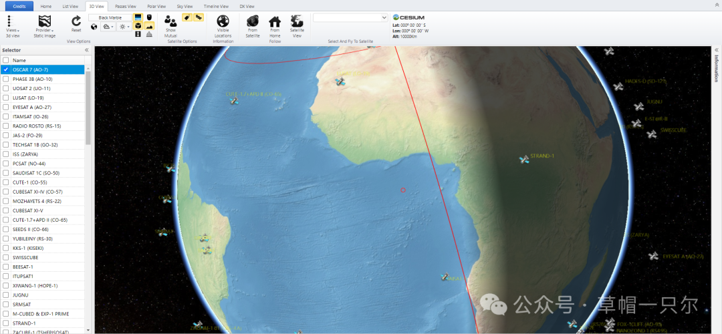Click the globe icon under Black Marble
Viewport: 722px width, 334px height.
click(x=94, y=27)
